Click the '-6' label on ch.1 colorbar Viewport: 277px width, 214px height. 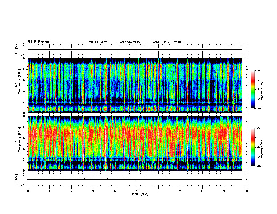pyautogui.click(x=258, y=70)
